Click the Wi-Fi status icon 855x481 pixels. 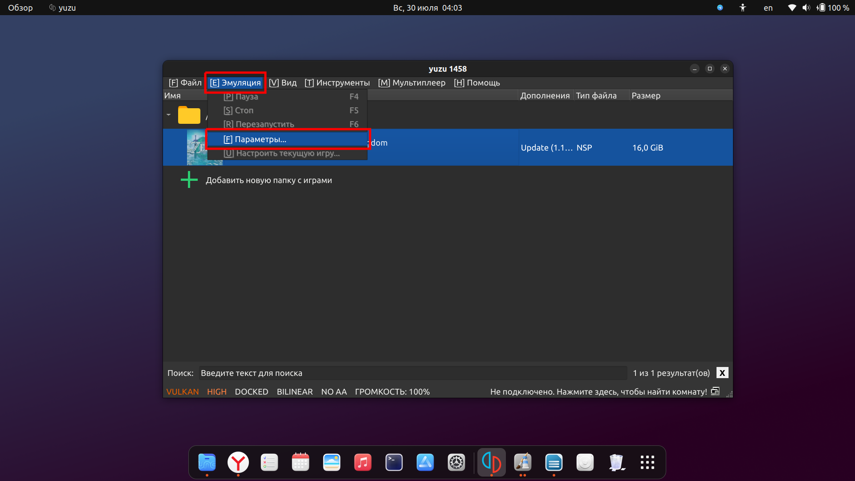pos(792,8)
